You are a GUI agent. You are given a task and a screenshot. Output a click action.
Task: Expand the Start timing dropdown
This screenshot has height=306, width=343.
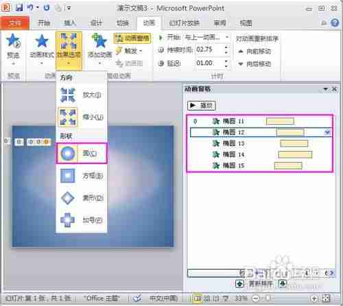point(227,37)
